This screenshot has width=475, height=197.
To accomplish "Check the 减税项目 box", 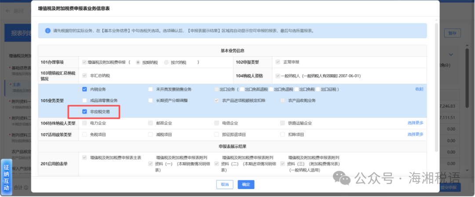I will (x=150, y=134).
